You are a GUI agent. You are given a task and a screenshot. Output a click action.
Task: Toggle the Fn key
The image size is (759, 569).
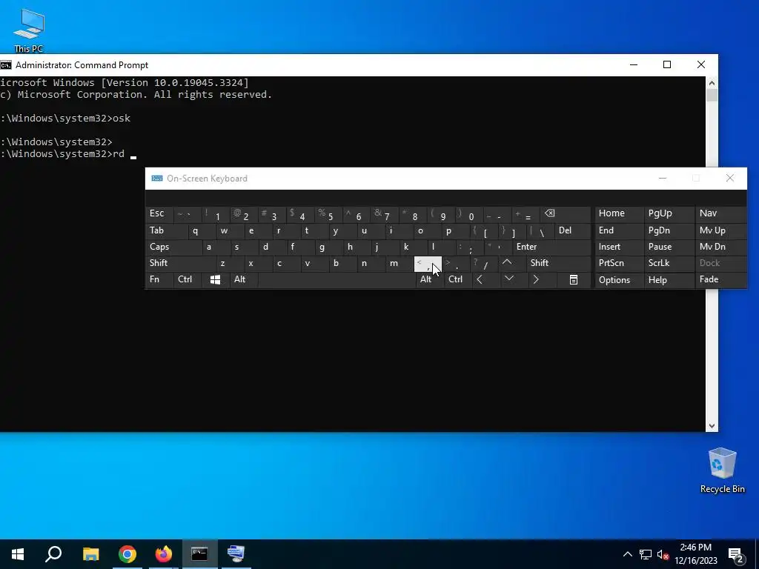click(x=159, y=279)
